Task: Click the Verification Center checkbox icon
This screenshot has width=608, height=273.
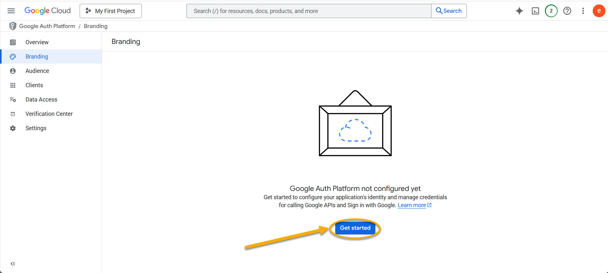Action: (x=13, y=114)
